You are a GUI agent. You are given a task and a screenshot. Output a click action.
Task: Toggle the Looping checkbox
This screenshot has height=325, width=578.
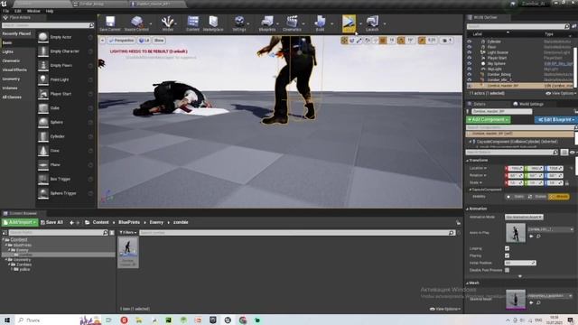pyautogui.click(x=508, y=248)
